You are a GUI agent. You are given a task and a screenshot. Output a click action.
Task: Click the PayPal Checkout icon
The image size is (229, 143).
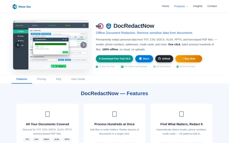click(x=177, y=67)
